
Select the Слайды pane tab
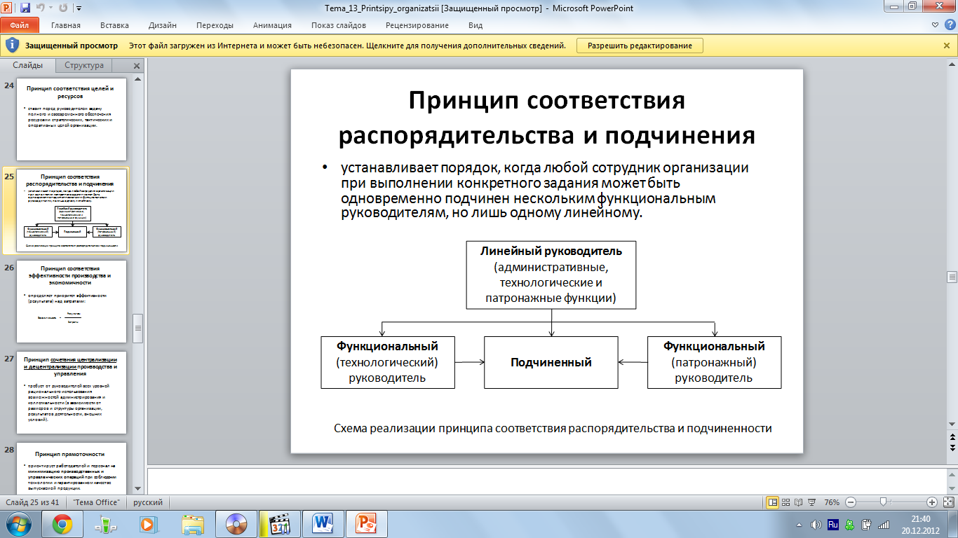click(x=28, y=65)
